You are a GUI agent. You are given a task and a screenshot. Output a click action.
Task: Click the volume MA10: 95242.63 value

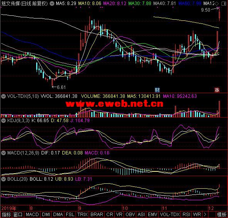(180, 96)
